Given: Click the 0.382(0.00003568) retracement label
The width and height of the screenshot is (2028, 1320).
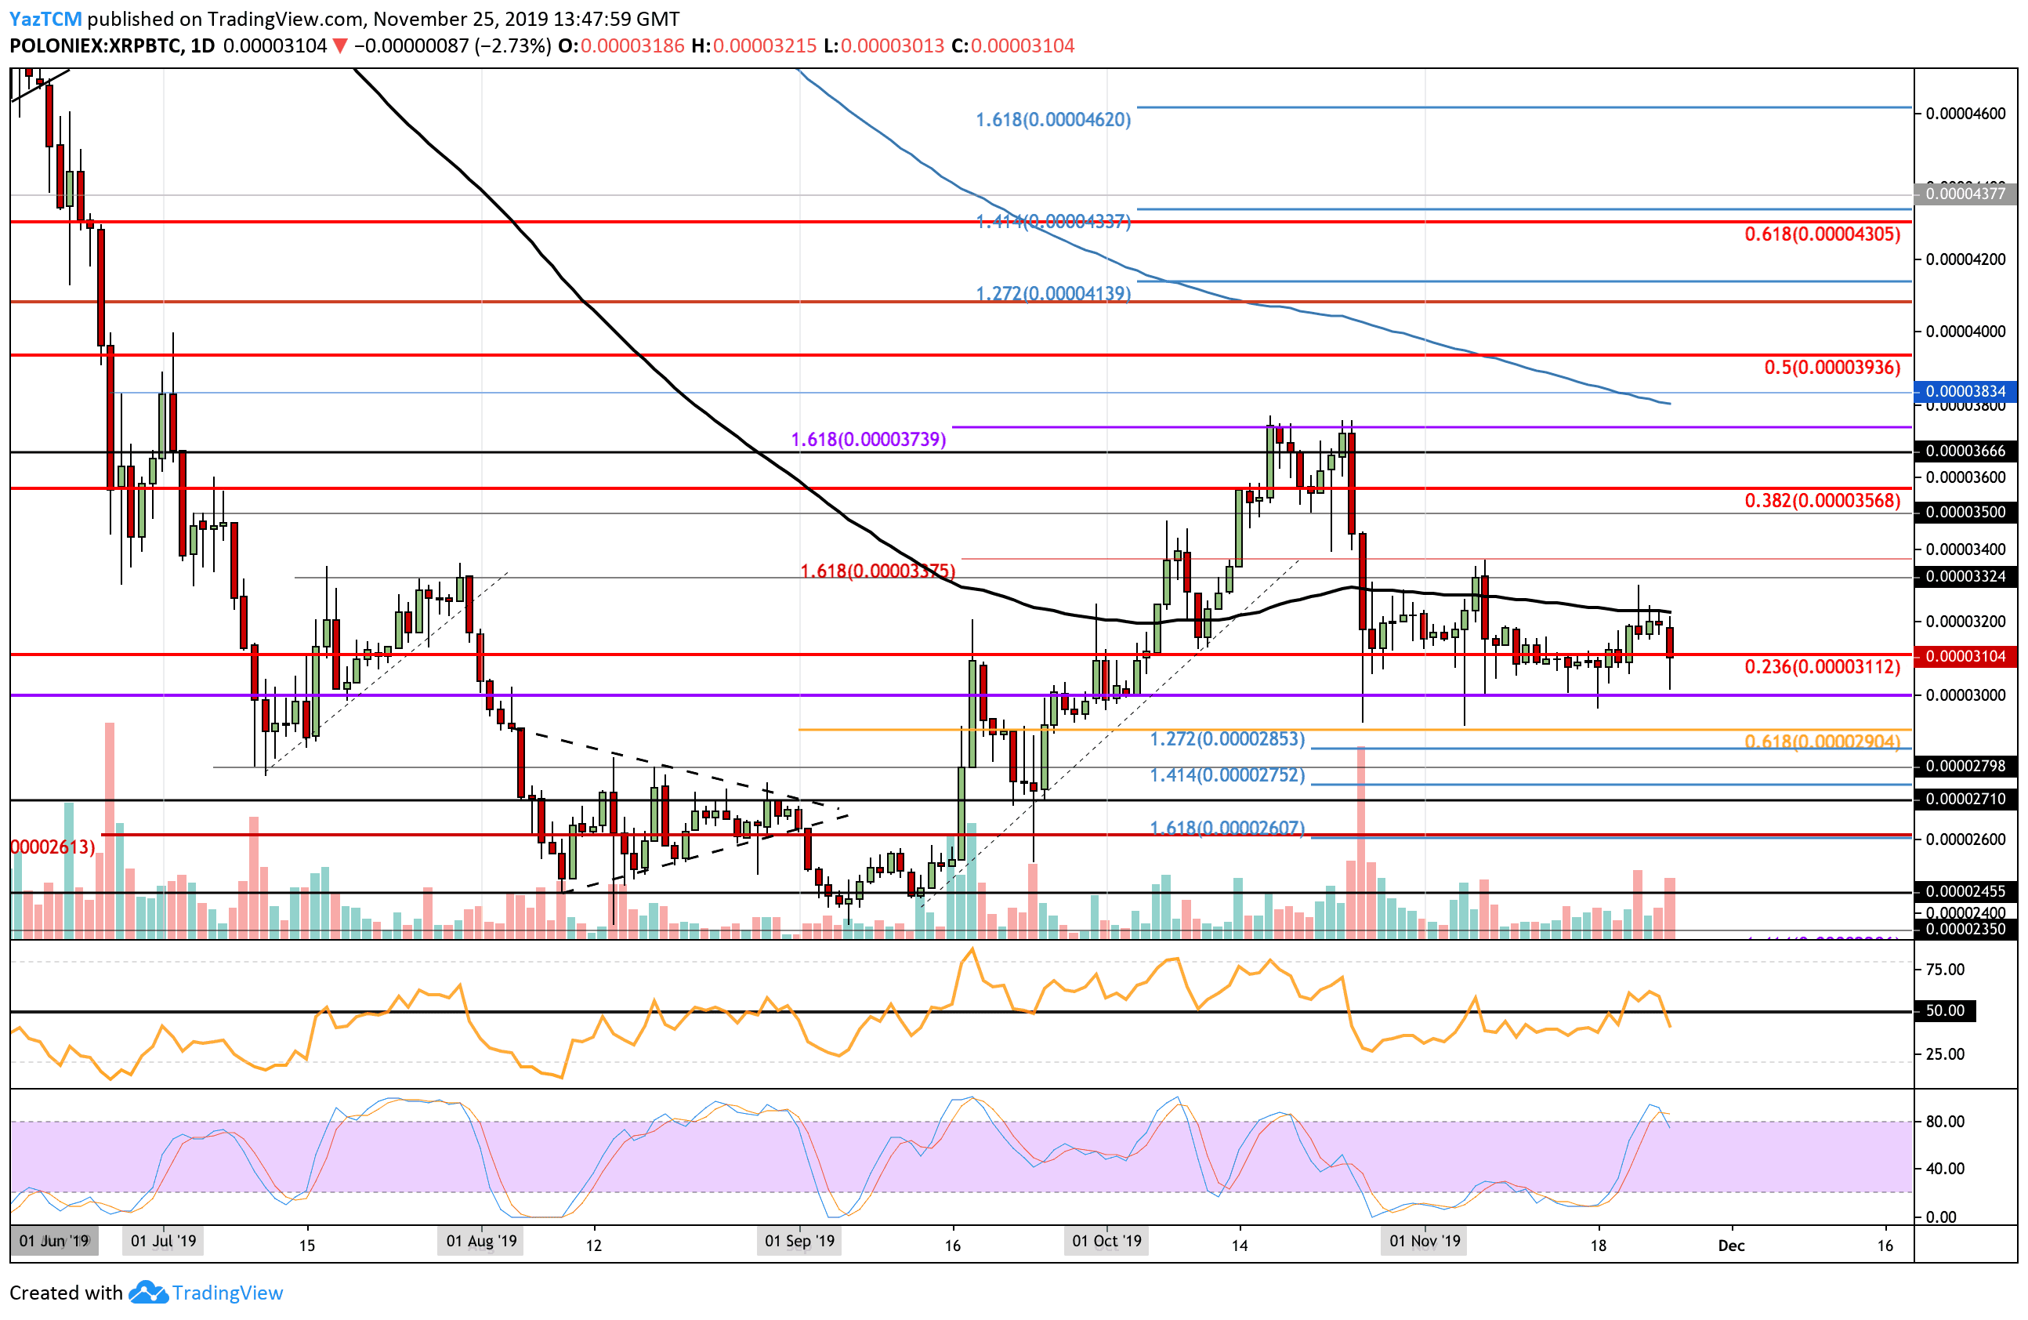Looking at the screenshot, I should pos(1822,500).
